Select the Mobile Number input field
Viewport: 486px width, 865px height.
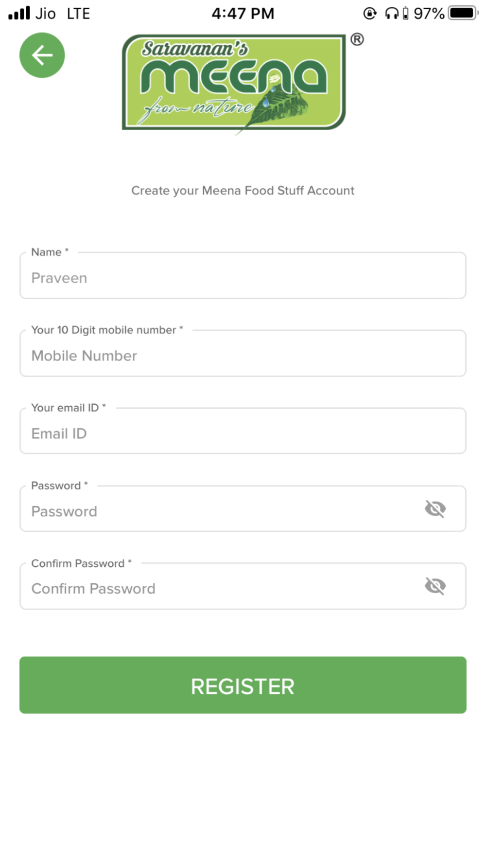[x=243, y=353]
